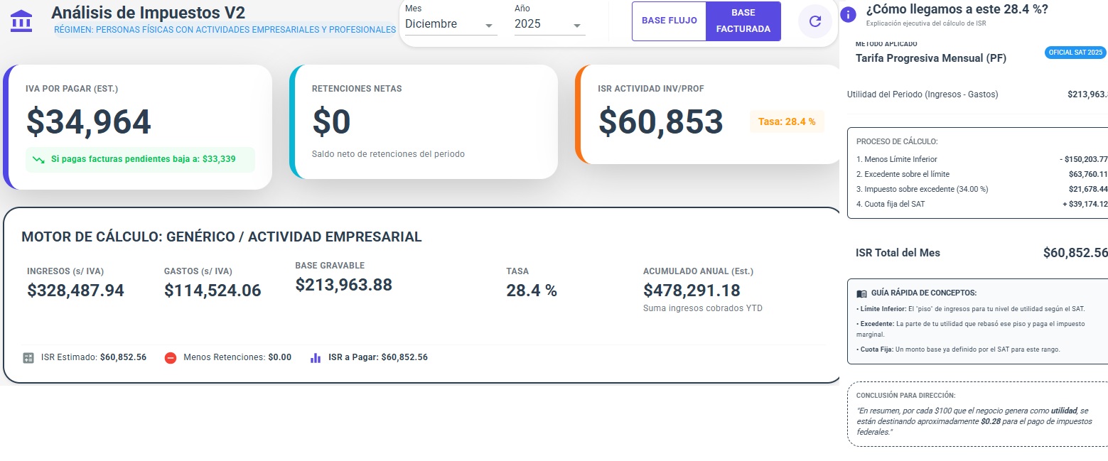
Task: Click the Oficial SAT 2025 badge
Action: click(x=1075, y=53)
